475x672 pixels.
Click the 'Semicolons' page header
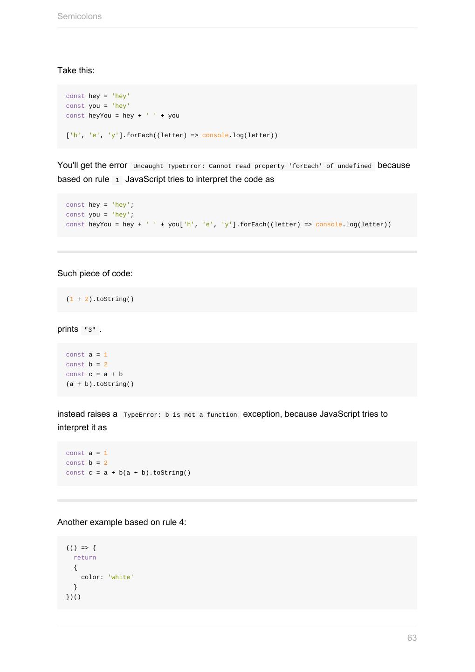[x=79, y=16]
